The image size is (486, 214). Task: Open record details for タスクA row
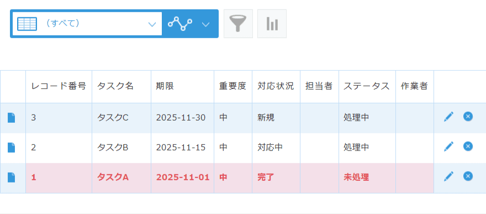pos(11,178)
